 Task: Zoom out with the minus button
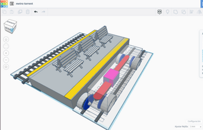point(6,60)
